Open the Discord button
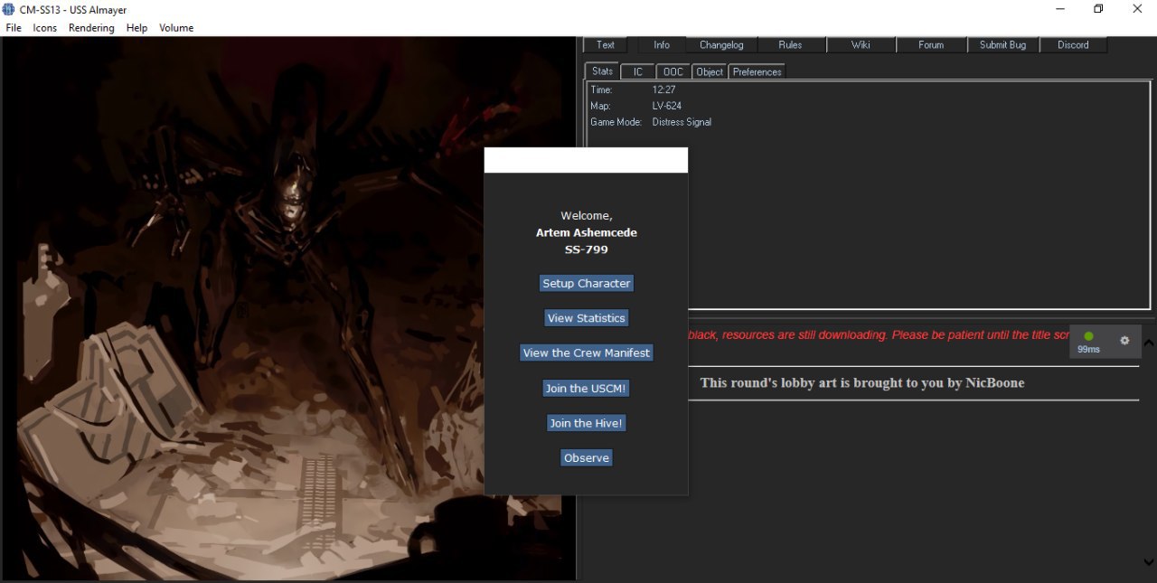This screenshot has height=583, width=1157. click(1073, 45)
